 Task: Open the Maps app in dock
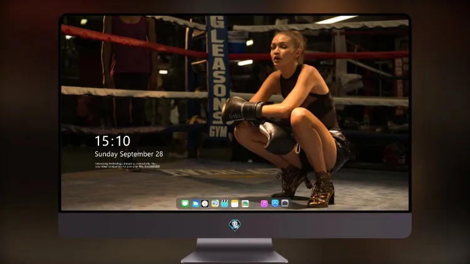(x=214, y=203)
